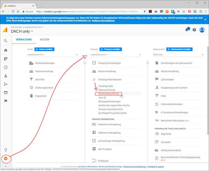Viewport: 209px width, 171px height.
Task: Open notifications bell icon
Action: pos(187,30)
